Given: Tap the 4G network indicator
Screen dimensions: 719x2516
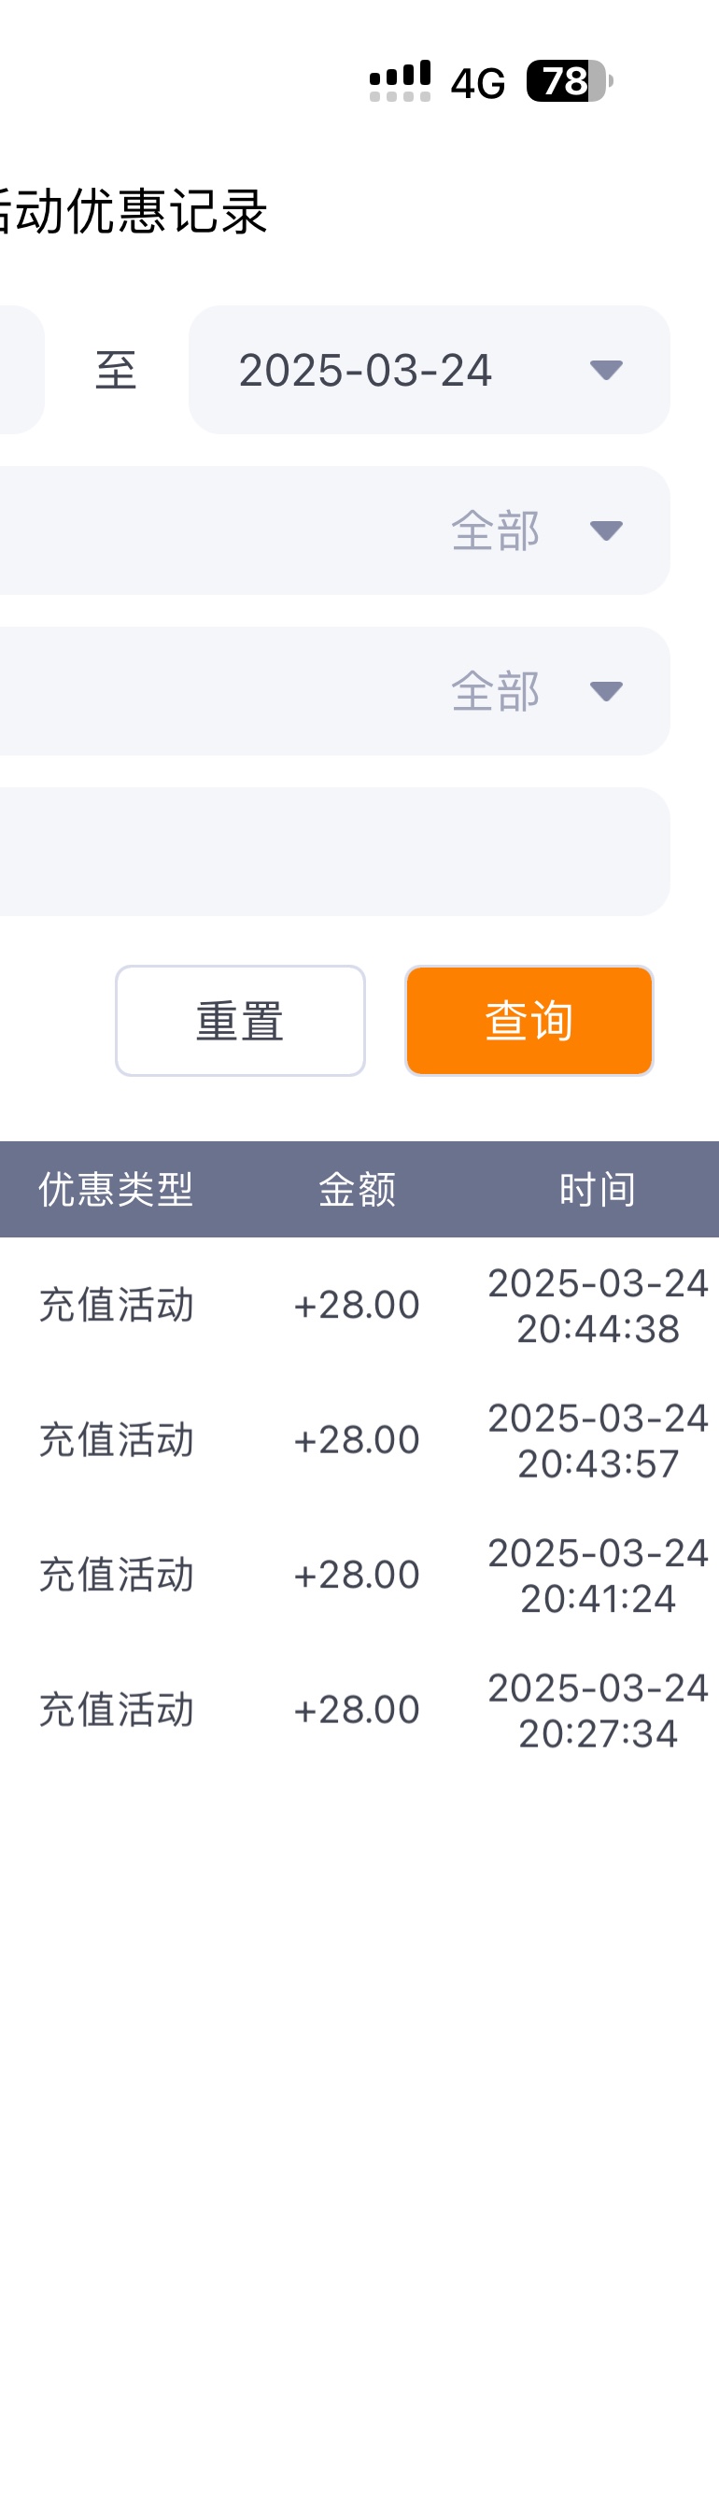Looking at the screenshot, I should (478, 83).
